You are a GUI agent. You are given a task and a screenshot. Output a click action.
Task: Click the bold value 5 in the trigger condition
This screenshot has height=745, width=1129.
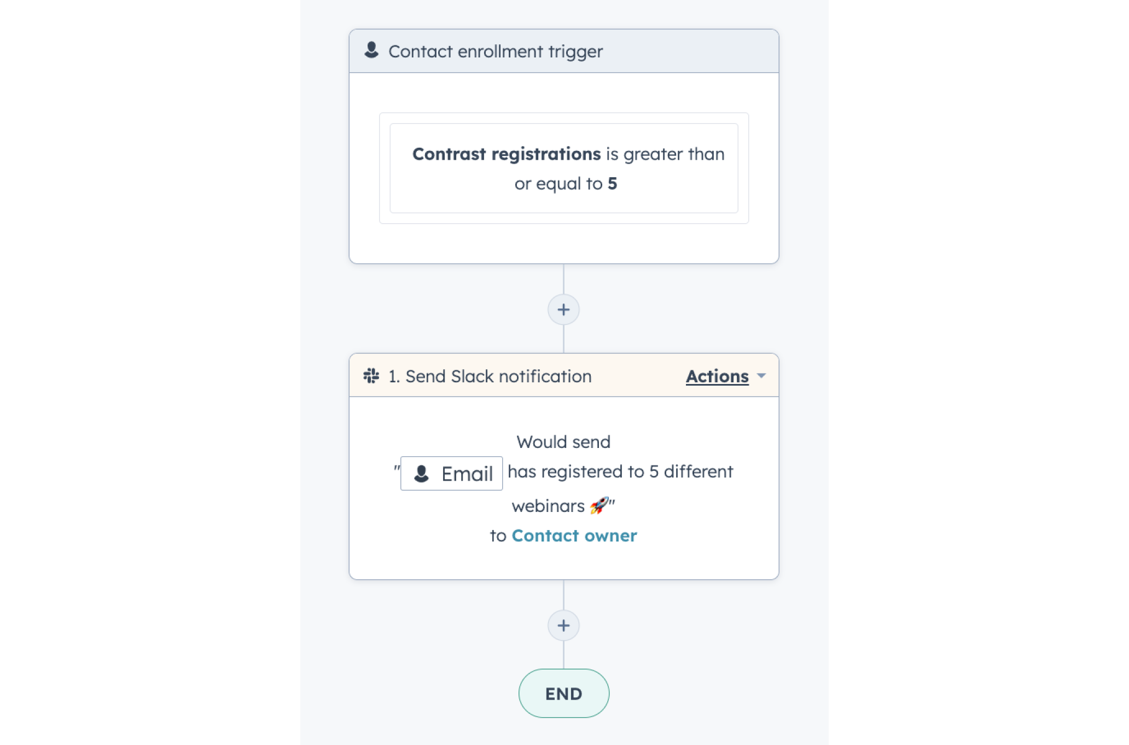coord(613,184)
